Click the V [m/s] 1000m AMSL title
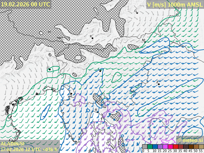Viewport: 204px width, 153px height. pyautogui.click(x=175, y=4)
